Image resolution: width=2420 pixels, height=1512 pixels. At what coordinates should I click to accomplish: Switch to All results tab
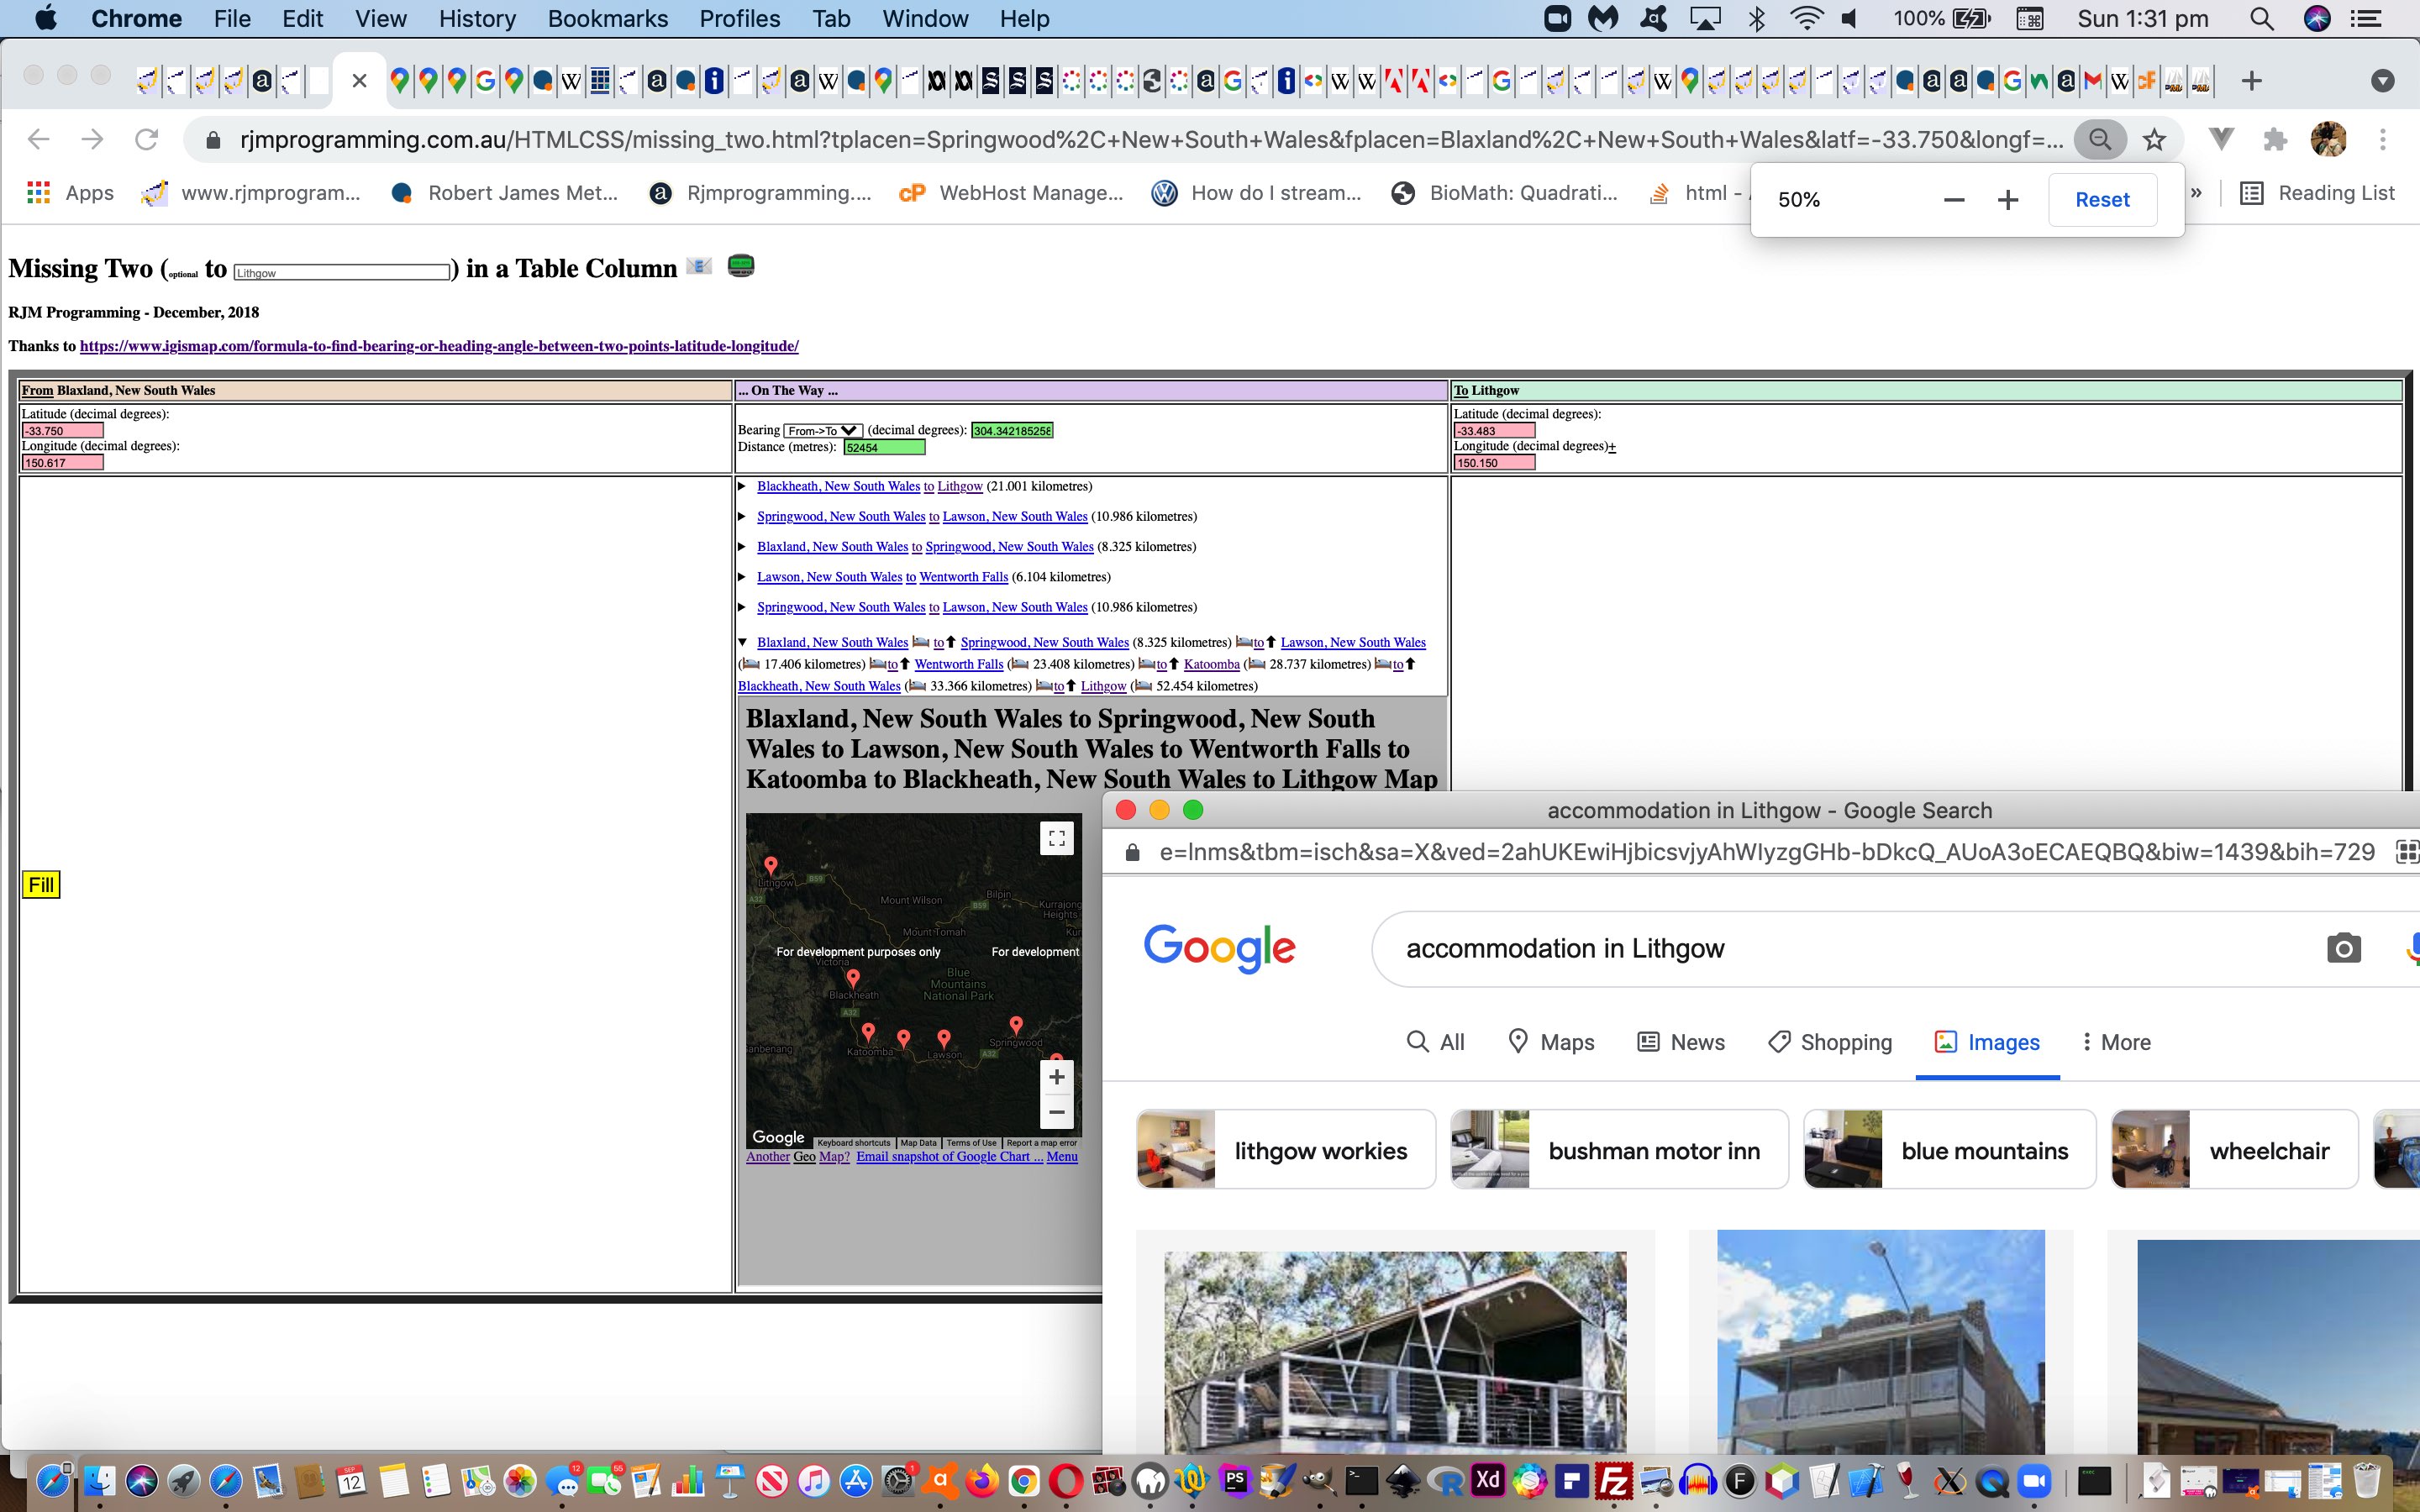[1435, 1042]
